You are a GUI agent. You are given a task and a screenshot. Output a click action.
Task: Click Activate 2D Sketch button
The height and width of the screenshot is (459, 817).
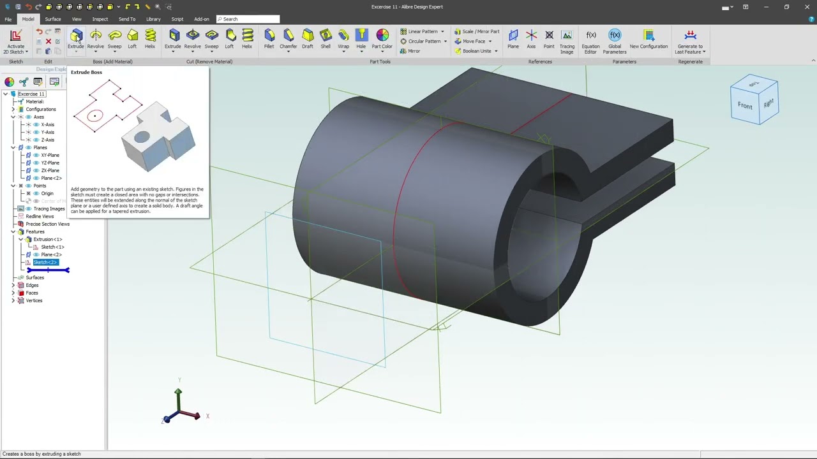pyautogui.click(x=16, y=40)
